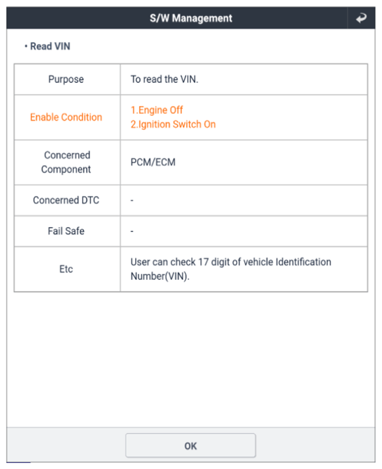Image resolution: width=382 pixels, height=469 pixels.
Task: Select the Concerned DTC label
Action: coord(66,200)
